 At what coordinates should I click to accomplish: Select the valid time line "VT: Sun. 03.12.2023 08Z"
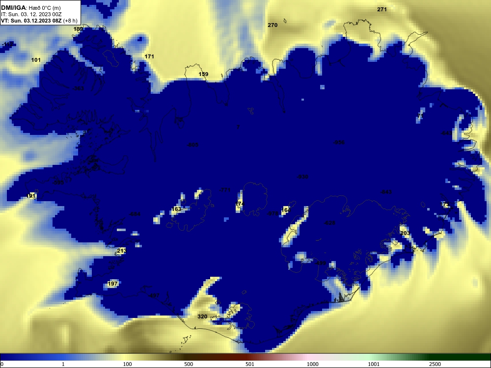point(31,21)
